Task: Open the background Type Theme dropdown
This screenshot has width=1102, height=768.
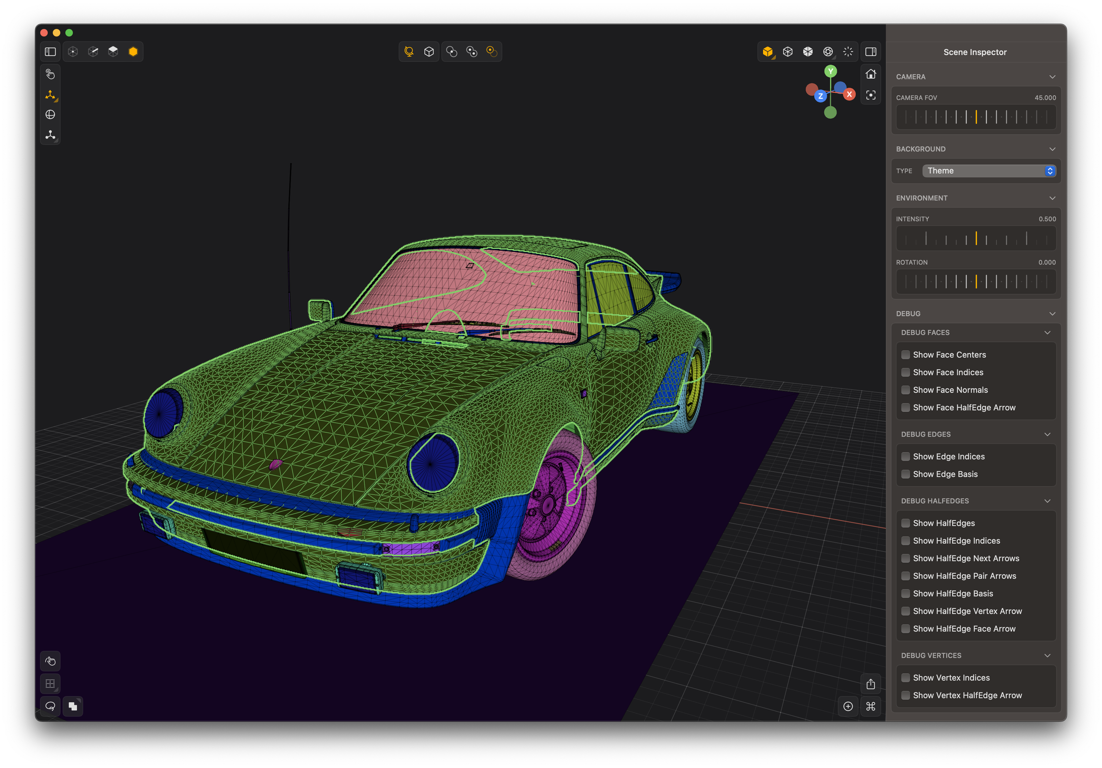Action: (989, 171)
